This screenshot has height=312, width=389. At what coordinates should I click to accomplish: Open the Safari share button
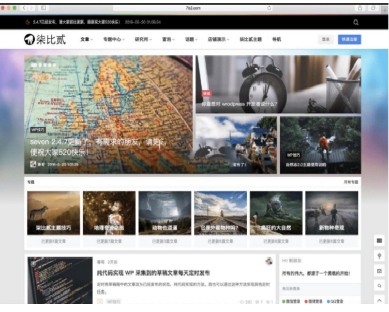tap(360, 8)
